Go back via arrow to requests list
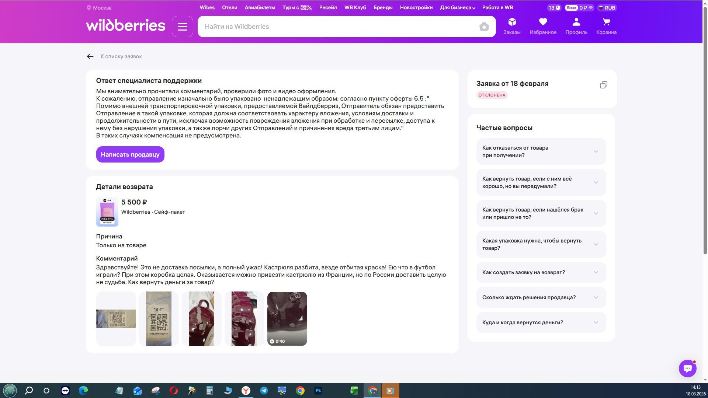Image resolution: width=708 pixels, height=398 pixels. pyautogui.click(x=90, y=56)
